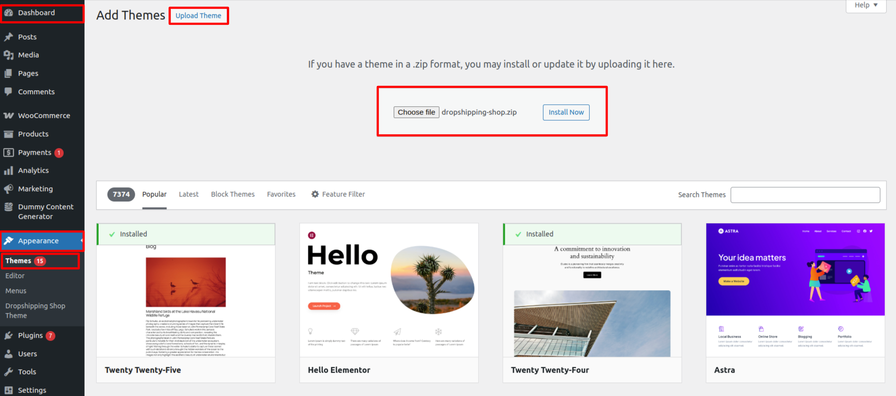
Task: Click the Hello Elementor theme name
Action: tap(339, 370)
